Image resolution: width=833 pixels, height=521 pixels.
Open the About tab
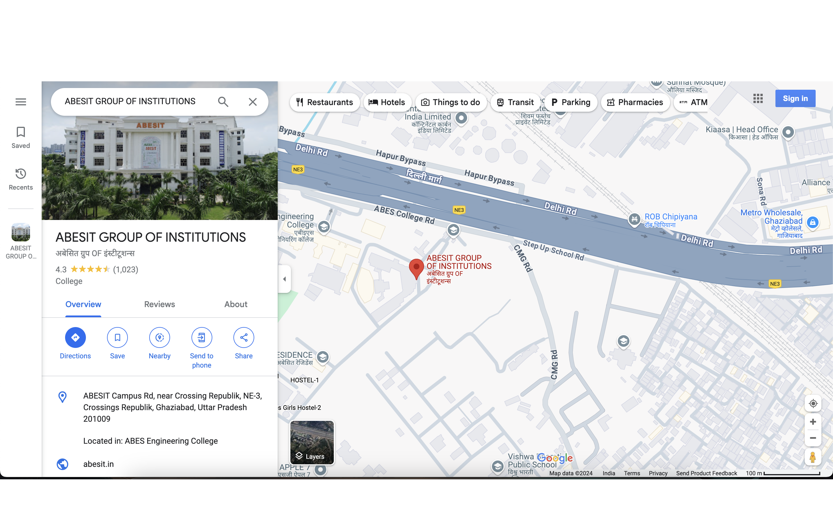(x=236, y=304)
